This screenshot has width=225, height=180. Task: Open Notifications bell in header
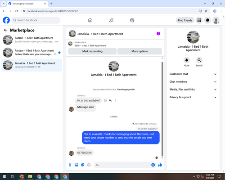[x=207, y=20]
